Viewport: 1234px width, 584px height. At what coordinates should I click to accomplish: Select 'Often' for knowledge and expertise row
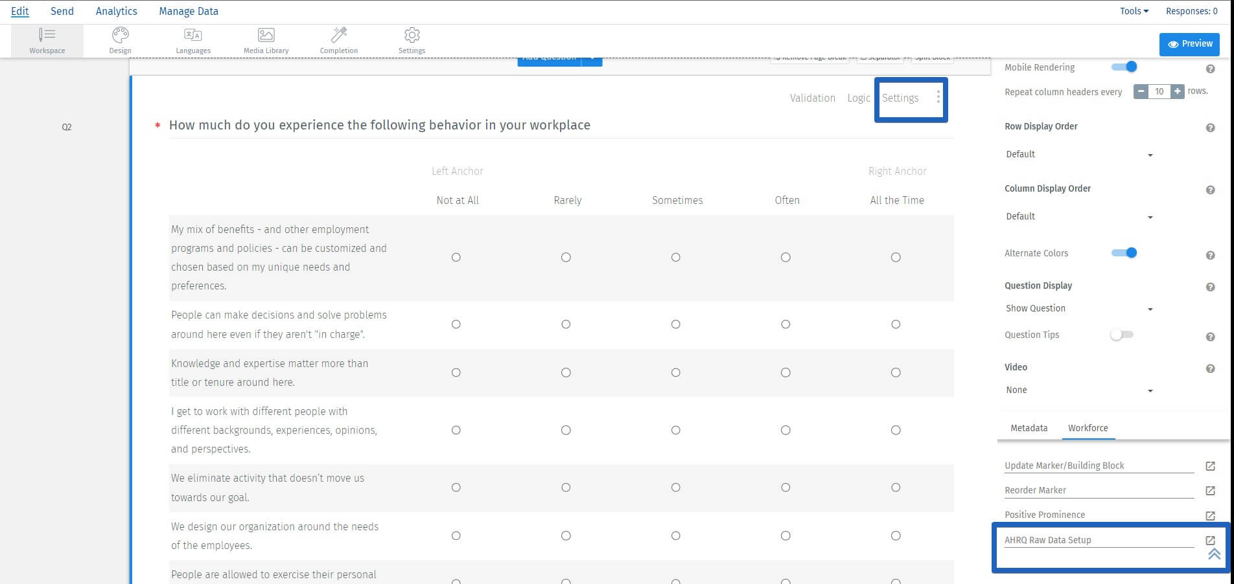coord(786,372)
